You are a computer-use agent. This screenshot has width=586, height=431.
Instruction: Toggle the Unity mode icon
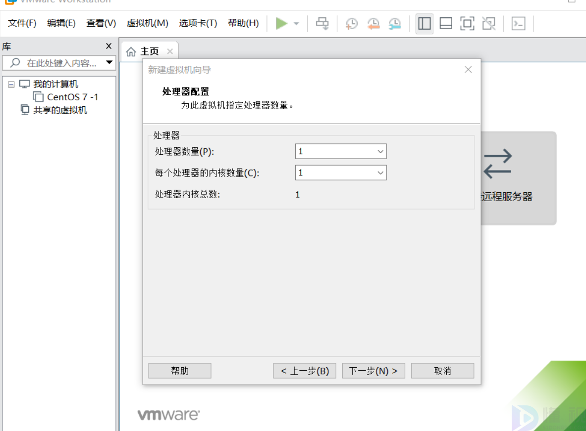click(x=489, y=23)
